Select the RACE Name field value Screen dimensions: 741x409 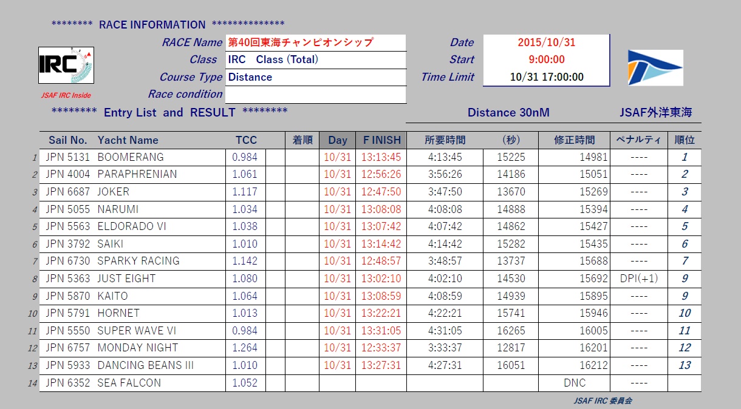(x=315, y=42)
